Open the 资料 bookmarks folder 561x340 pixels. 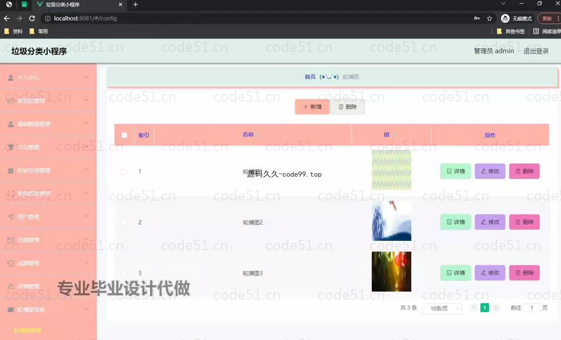pyautogui.click(x=13, y=31)
